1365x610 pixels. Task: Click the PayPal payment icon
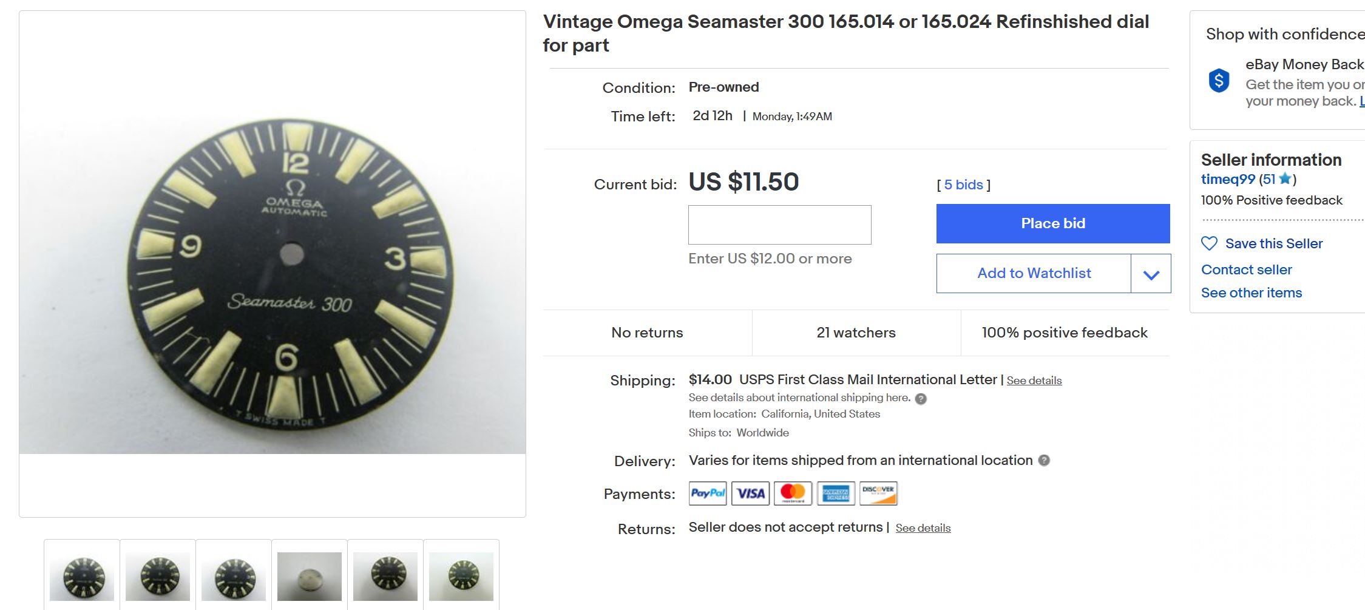(708, 493)
